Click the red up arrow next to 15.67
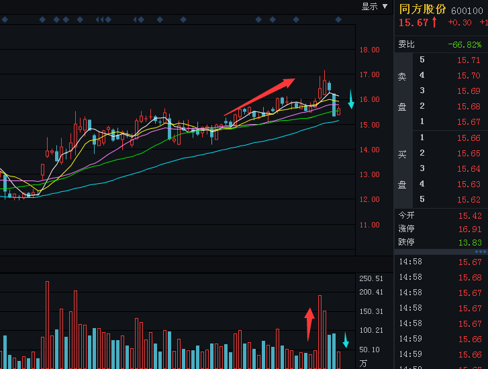 [x=434, y=23]
